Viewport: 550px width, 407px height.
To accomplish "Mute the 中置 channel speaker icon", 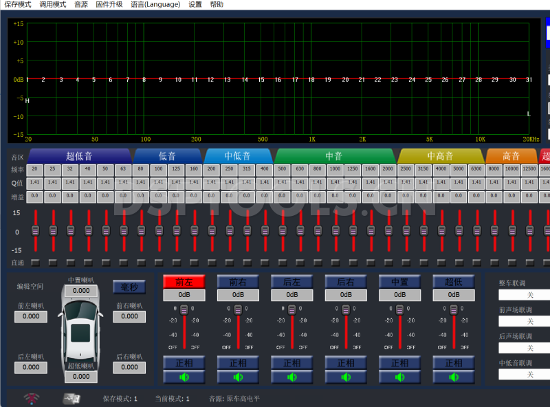I will pyautogui.click(x=399, y=375).
